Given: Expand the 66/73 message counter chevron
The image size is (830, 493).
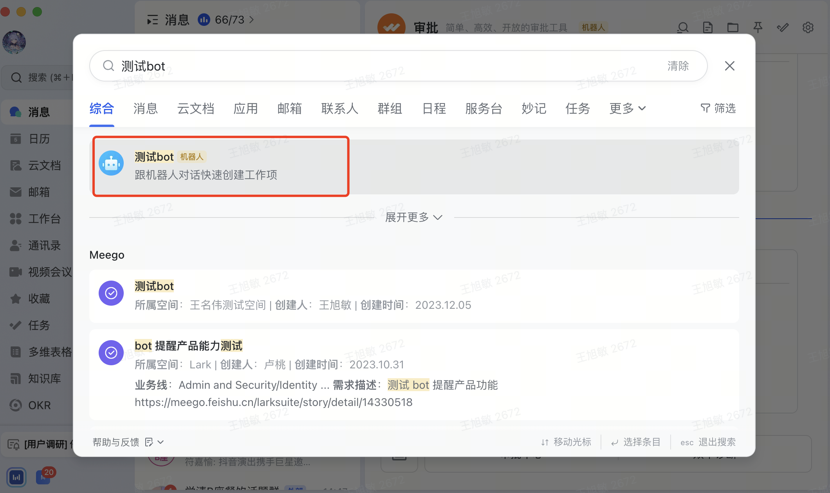Looking at the screenshot, I should point(251,20).
